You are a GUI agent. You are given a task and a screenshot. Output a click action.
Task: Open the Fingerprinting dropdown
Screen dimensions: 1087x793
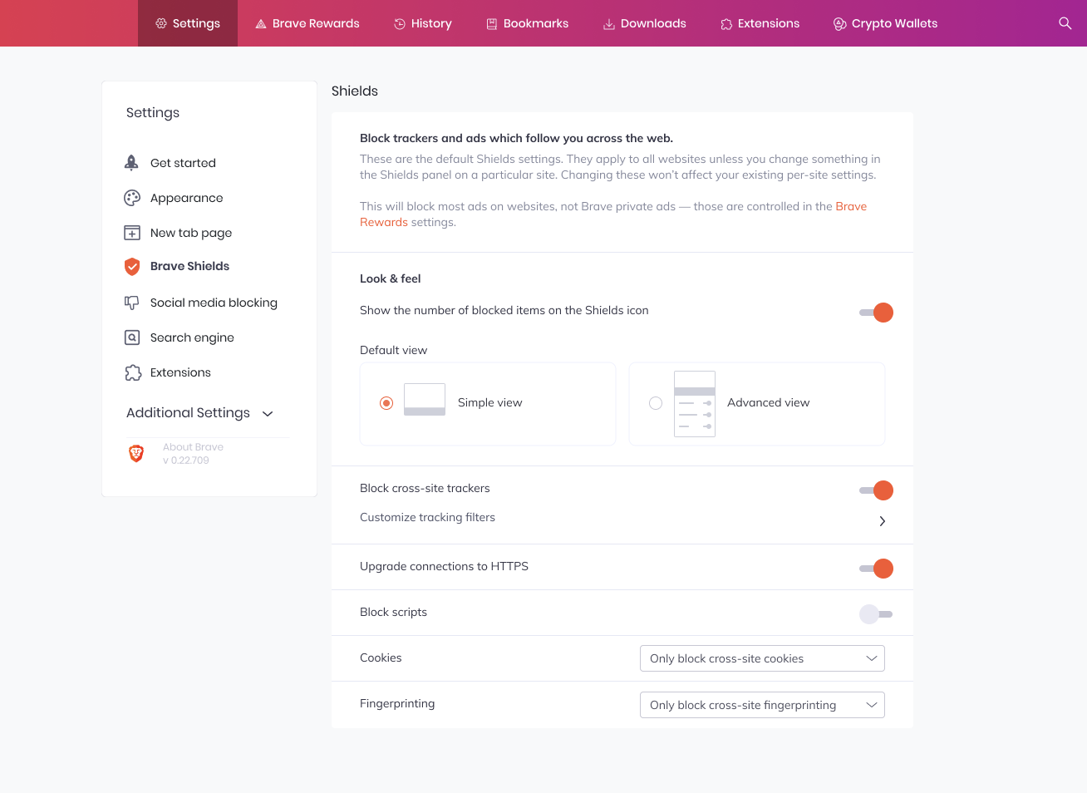pos(762,705)
